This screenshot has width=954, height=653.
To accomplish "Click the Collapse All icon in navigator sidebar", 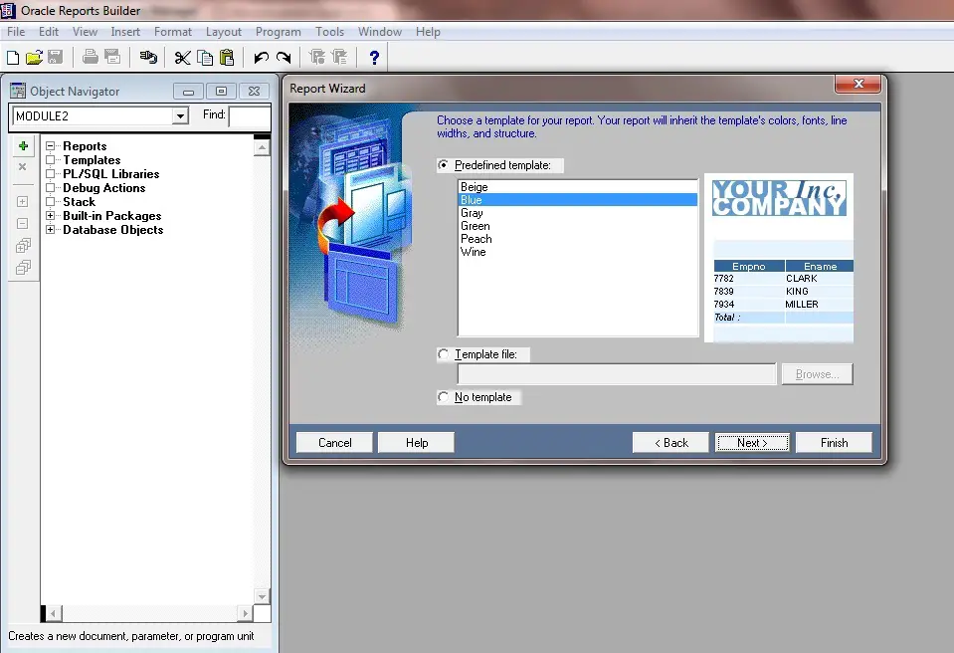I will (23, 267).
